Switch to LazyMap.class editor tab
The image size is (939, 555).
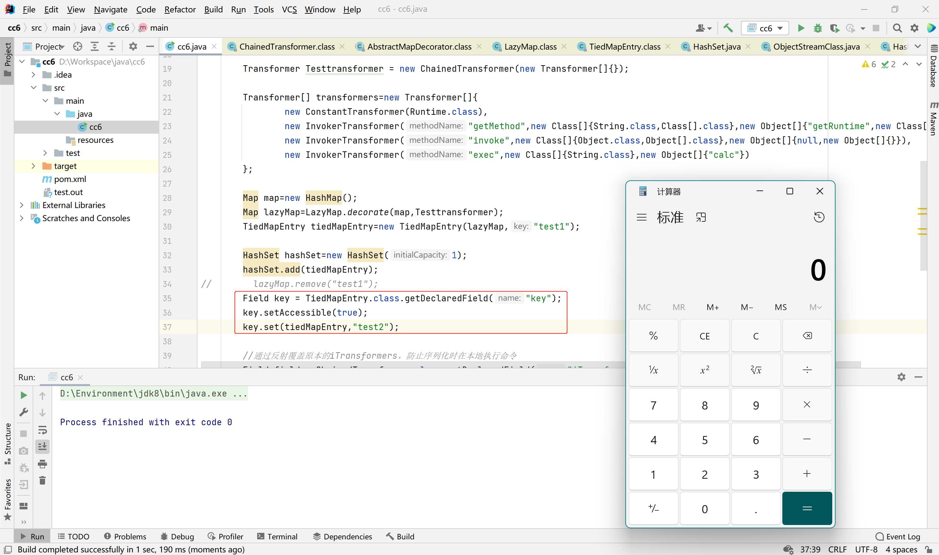(530, 46)
